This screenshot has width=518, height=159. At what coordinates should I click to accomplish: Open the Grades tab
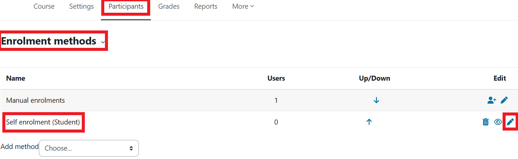[x=169, y=6]
